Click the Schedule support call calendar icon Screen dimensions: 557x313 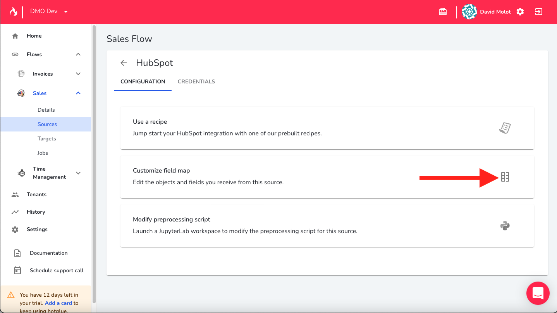point(17,270)
